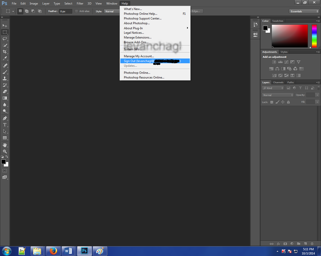Click the rainbow hue slider strip
The width and height of the screenshot is (321, 256).
point(314,36)
